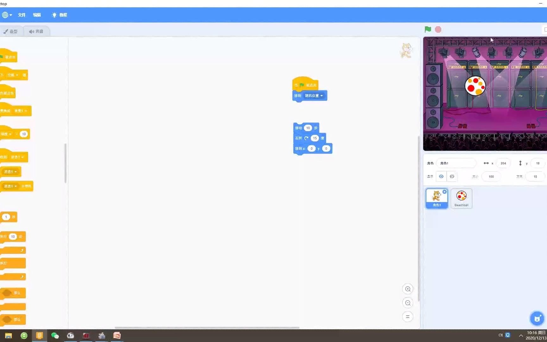The image size is (547, 342).
Task: Click the red stop button
Action: [438, 29]
